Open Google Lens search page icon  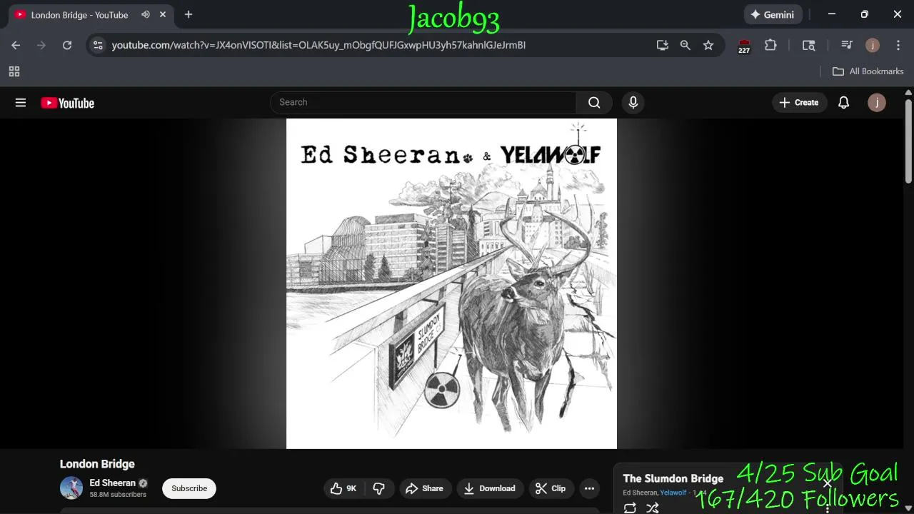coord(808,45)
